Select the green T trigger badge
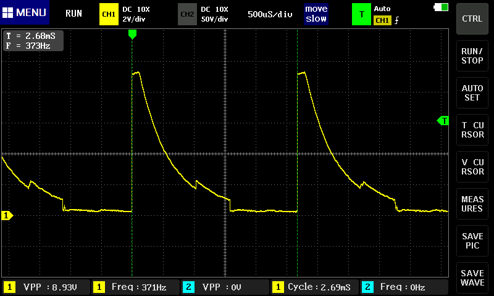Screen dimensions: 494x296 coord(361,14)
